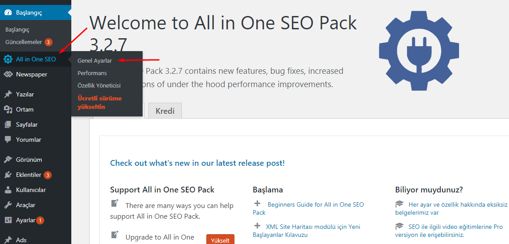Screen dimensions: 509x244
Task: Open XML Site Haritası Başlayanlar Kılavuzu link
Action: (x=307, y=230)
